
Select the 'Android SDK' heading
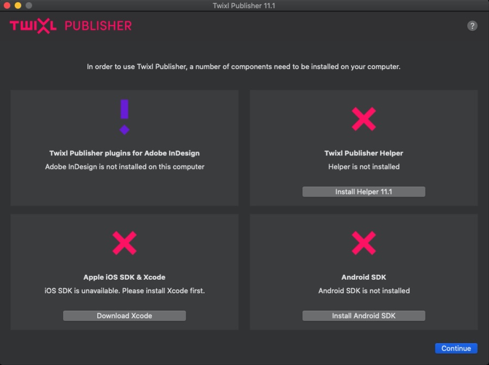pos(363,277)
